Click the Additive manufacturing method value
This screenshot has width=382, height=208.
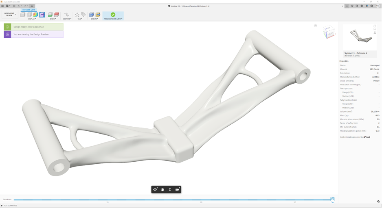(x=375, y=77)
